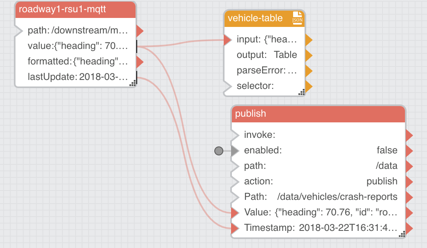Click the resize handle of the roadway1-rsu1-mqtt block

(x=133, y=84)
